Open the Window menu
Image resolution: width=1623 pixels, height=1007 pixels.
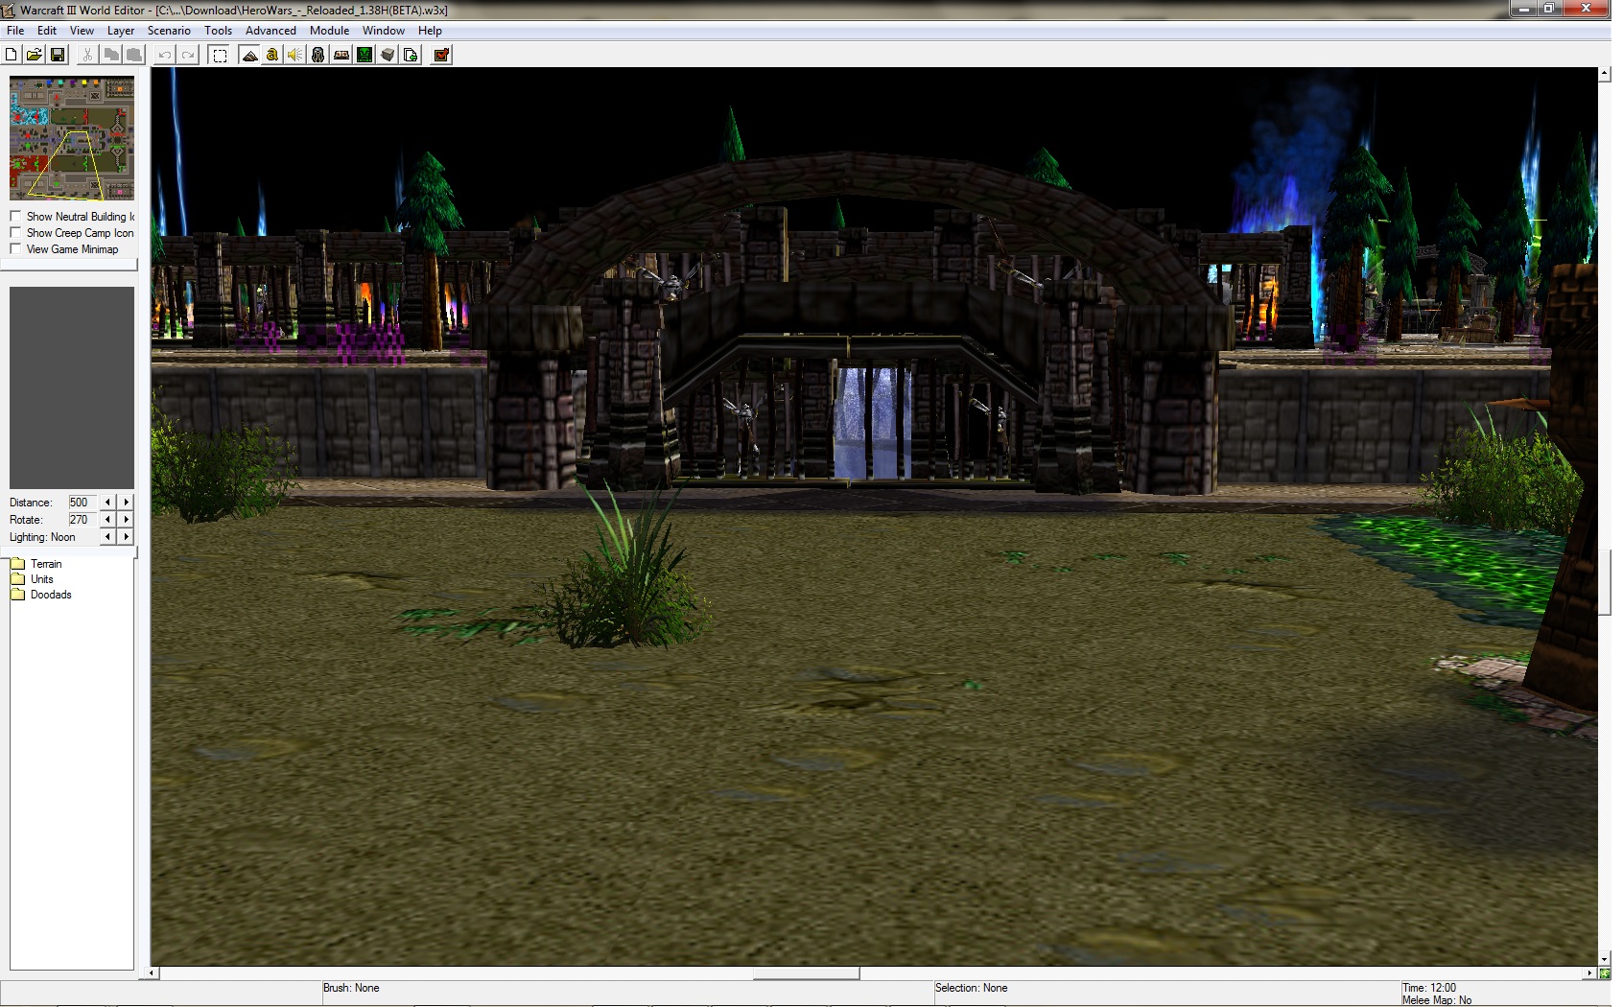(x=384, y=31)
